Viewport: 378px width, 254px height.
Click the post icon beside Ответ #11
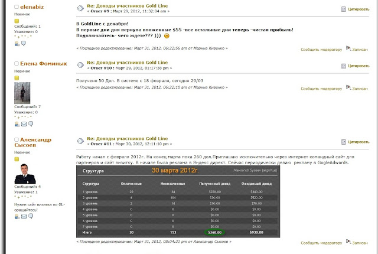click(x=80, y=141)
